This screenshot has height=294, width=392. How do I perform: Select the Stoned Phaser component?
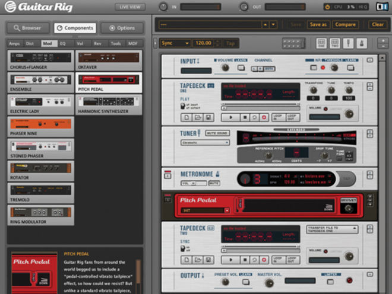41,149
